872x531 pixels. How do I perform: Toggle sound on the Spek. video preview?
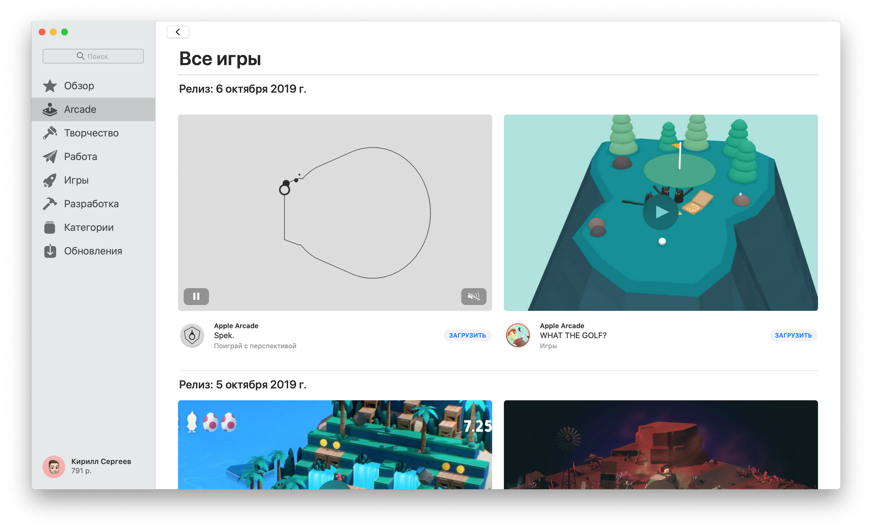pyautogui.click(x=474, y=296)
